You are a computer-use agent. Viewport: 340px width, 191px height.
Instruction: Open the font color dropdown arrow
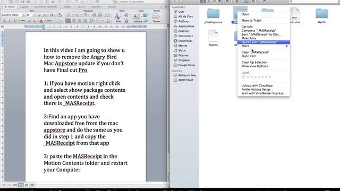(45, 21)
